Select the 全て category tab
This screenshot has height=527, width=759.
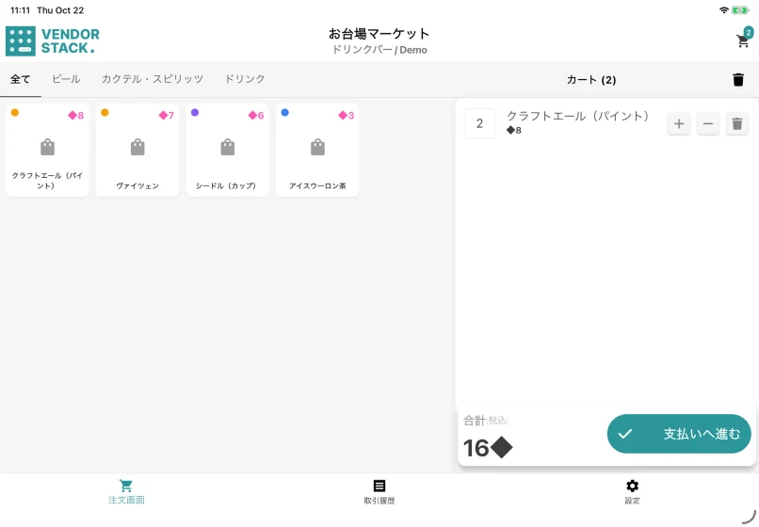tap(21, 79)
